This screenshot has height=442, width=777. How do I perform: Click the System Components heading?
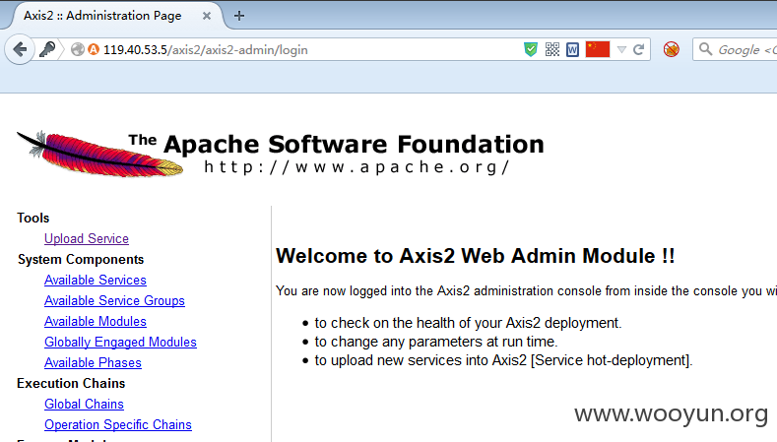[x=81, y=260]
